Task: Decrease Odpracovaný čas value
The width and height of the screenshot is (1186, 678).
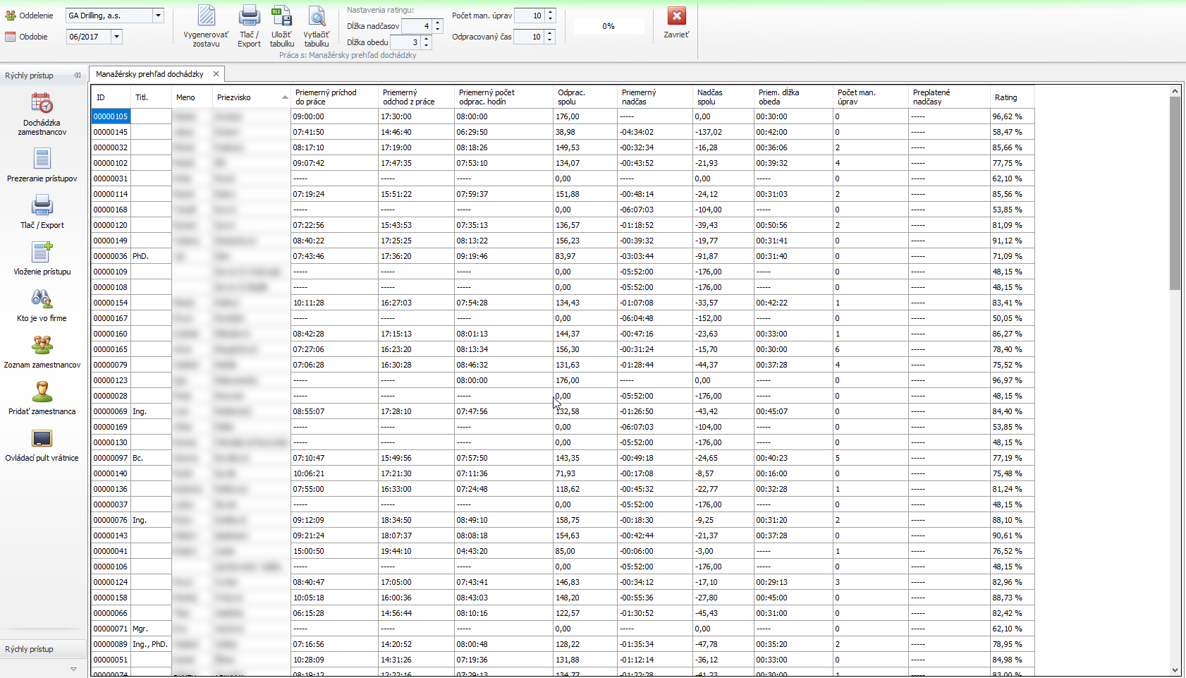Action: click(x=549, y=40)
